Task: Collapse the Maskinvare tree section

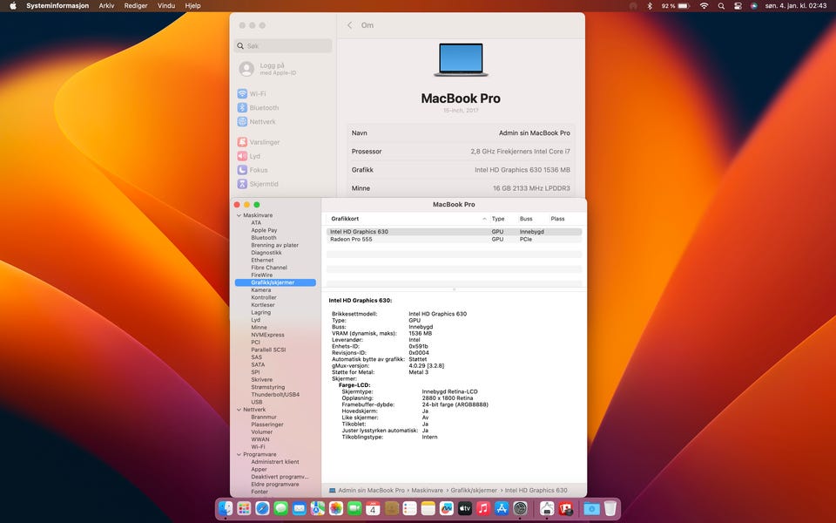Action: (x=239, y=215)
